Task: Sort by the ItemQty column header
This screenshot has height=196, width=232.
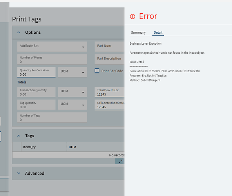Action: pos(44,147)
